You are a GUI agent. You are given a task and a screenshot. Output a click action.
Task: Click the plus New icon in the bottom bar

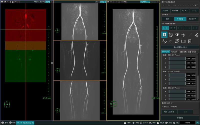coord(133,123)
